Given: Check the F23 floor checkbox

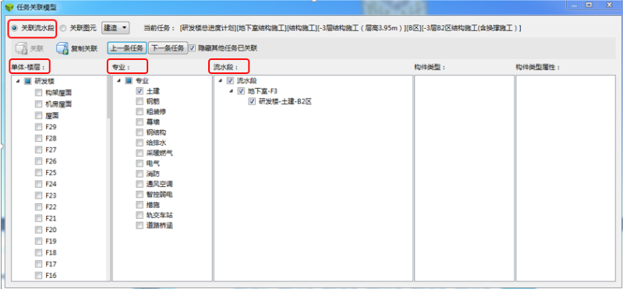Looking at the screenshot, I should tap(38, 196).
